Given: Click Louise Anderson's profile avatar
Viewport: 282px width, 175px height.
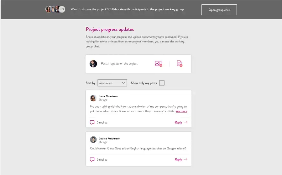Looking at the screenshot, I should 93,139.
